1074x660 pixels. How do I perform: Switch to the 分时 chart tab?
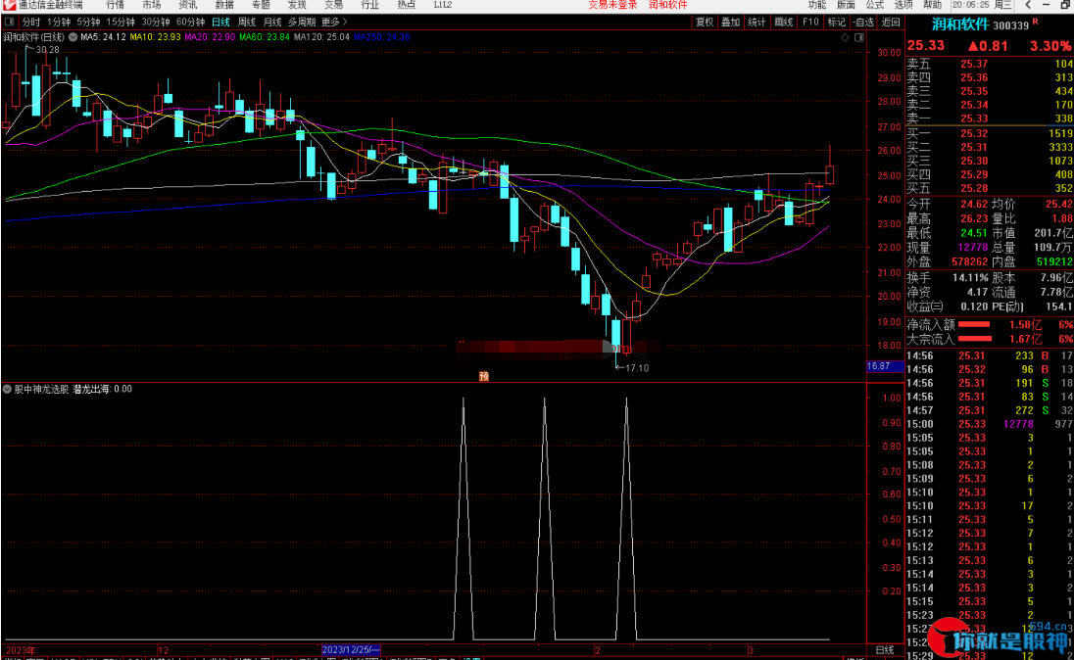(30, 22)
